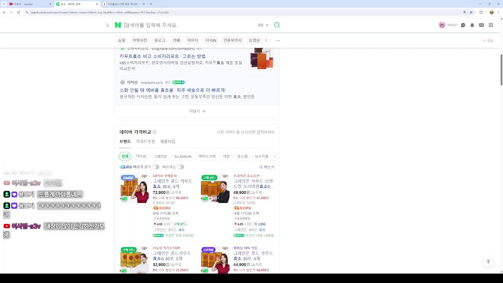Open the 카무트효소 비교 소비자리포트 link

163,56
